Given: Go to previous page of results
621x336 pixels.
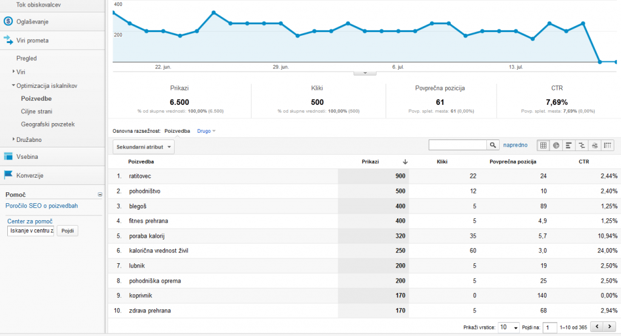Looking at the screenshot, I should pyautogui.click(x=596, y=327).
